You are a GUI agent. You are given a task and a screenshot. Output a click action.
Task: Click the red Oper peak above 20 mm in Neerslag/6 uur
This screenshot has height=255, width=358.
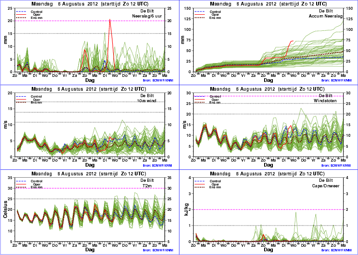110,20
